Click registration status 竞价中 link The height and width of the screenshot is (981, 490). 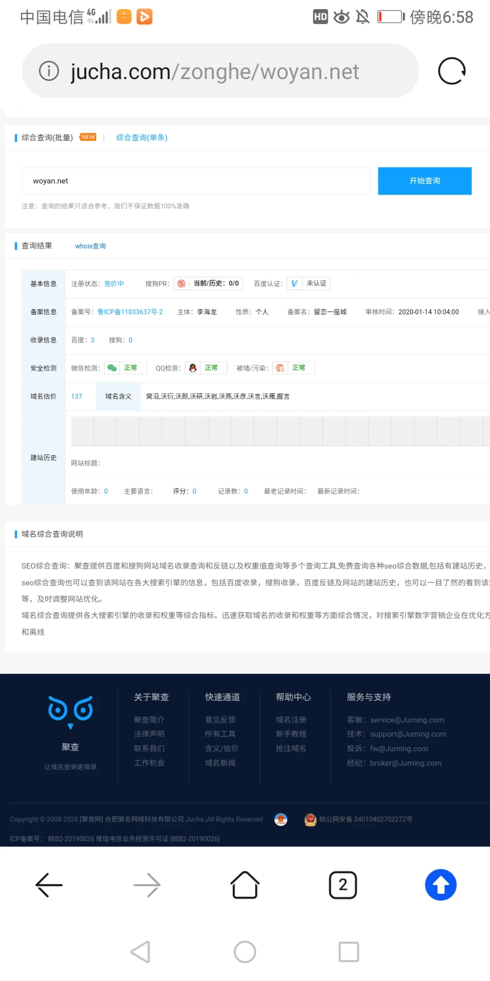(114, 284)
